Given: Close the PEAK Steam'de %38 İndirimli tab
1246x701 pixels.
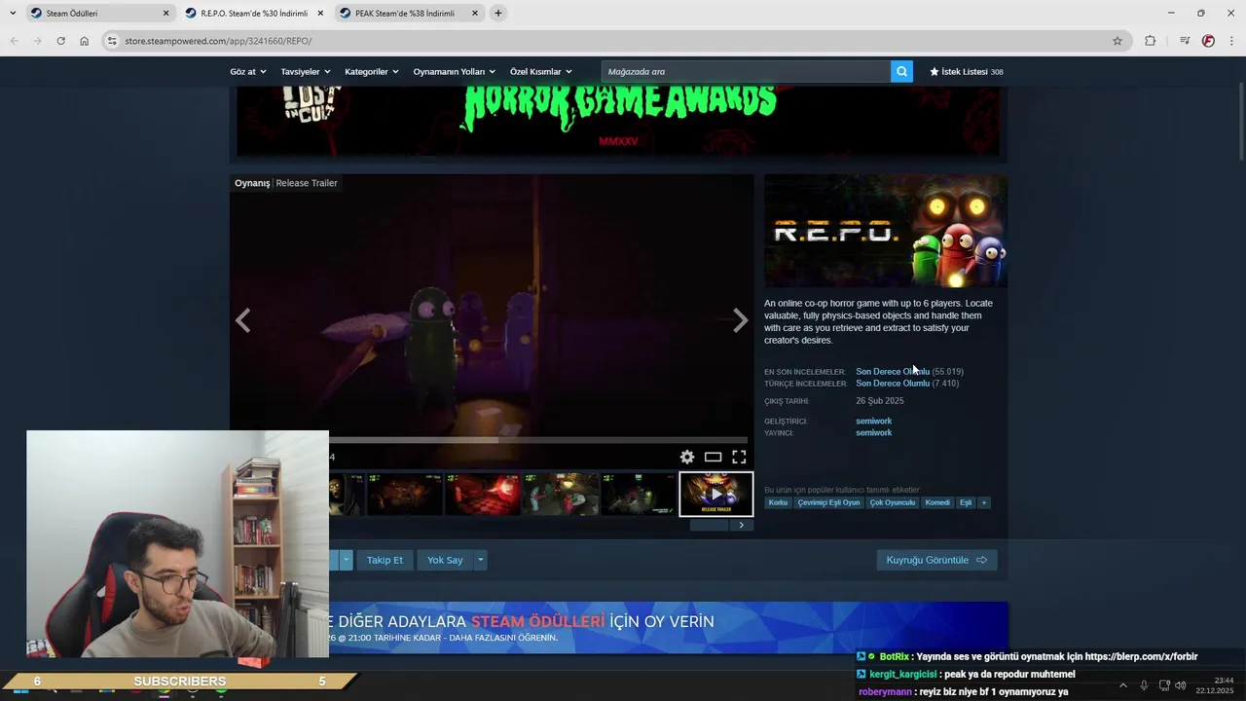Looking at the screenshot, I should point(475,14).
